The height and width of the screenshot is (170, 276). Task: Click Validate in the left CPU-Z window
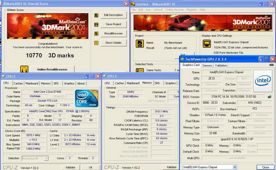tap(71, 167)
